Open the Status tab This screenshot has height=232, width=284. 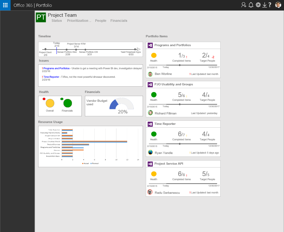(x=57, y=21)
